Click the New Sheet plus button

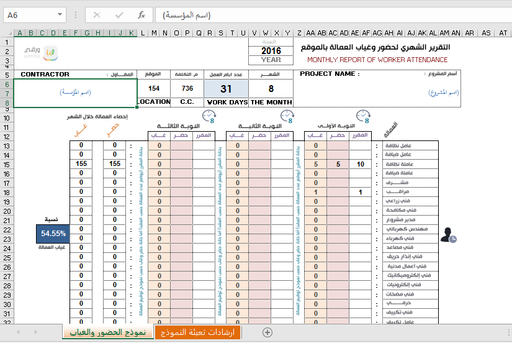[x=267, y=332]
